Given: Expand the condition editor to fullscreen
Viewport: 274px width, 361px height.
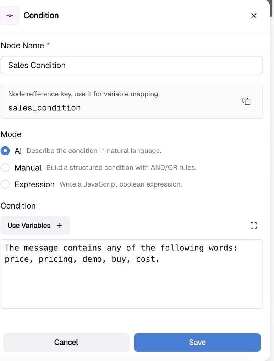Looking at the screenshot, I should (254, 226).
